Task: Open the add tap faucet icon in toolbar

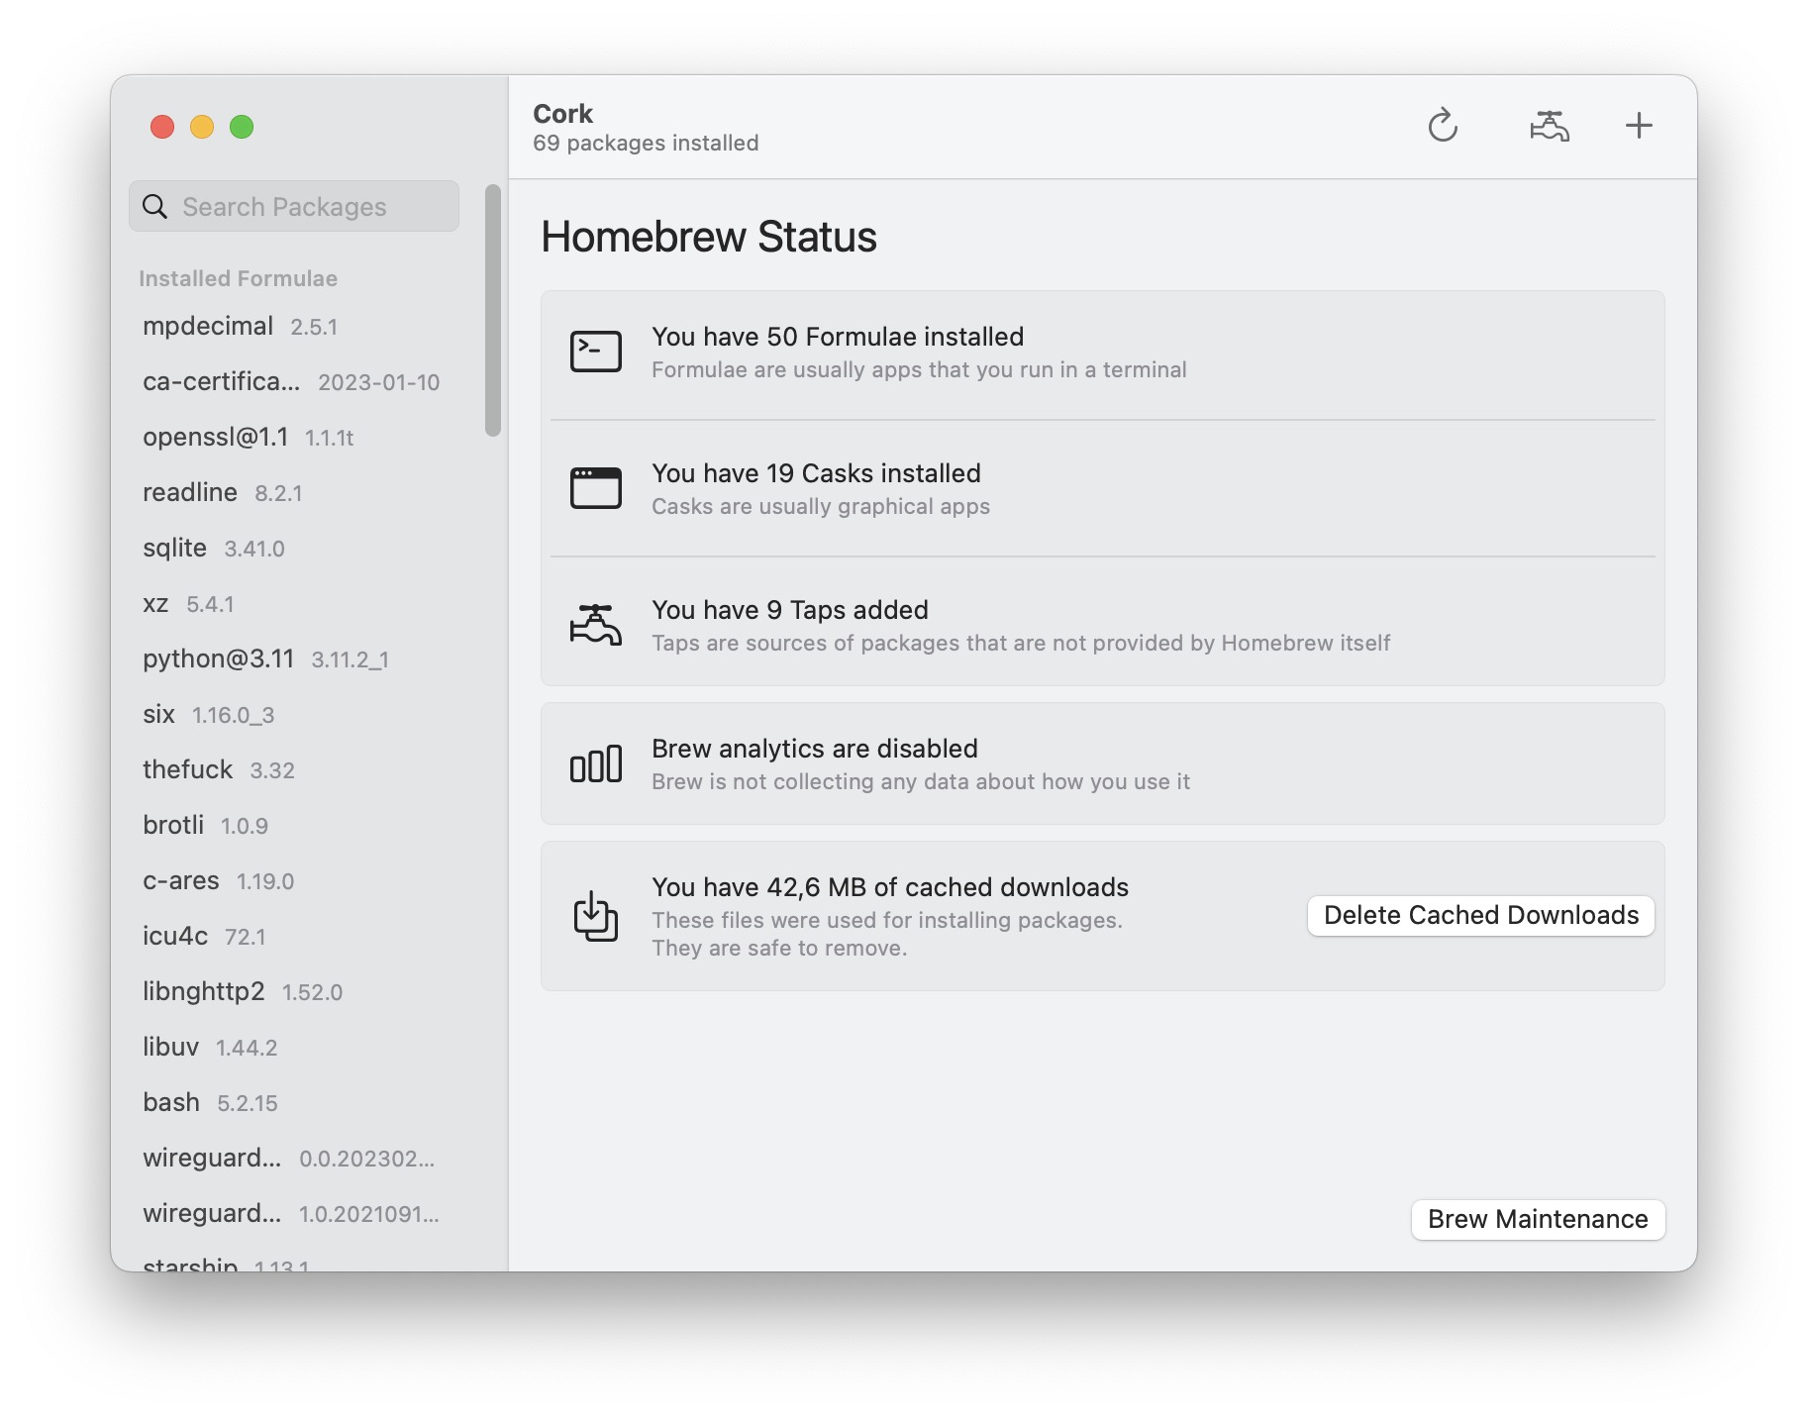Action: pyautogui.click(x=1550, y=126)
